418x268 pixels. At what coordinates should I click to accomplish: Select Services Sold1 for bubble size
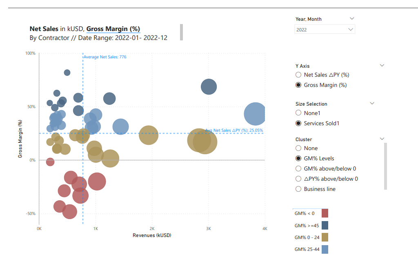pyautogui.click(x=298, y=123)
